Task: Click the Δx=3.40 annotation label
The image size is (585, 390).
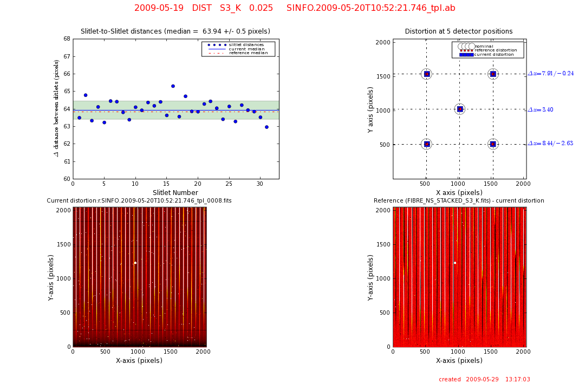Action: tap(541, 109)
